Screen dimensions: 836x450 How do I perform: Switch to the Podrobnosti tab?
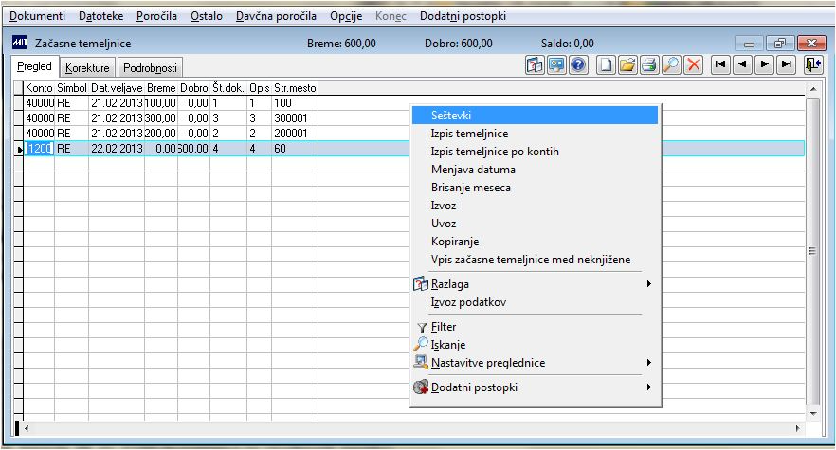[150, 68]
